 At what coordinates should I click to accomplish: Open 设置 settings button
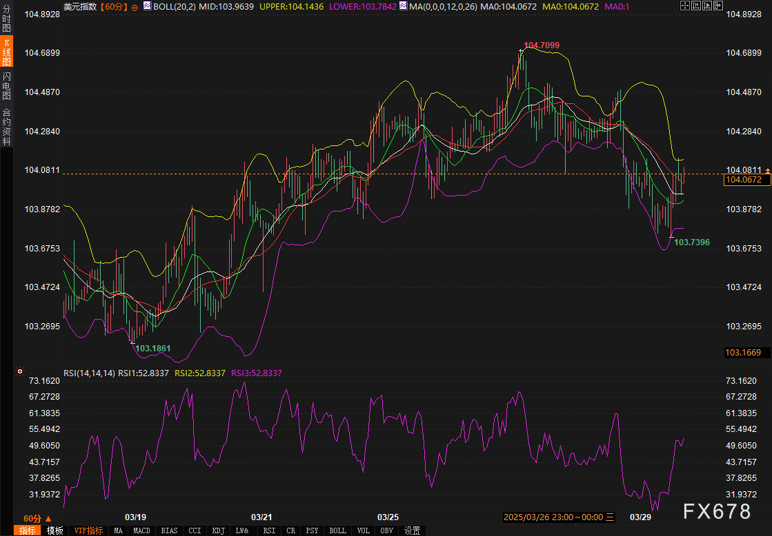click(x=412, y=530)
